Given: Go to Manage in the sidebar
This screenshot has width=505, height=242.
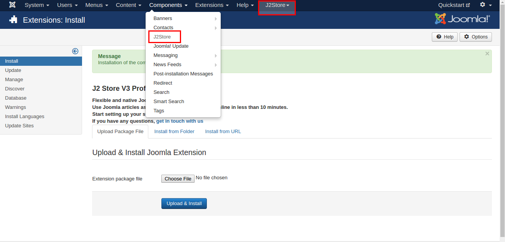Looking at the screenshot, I should (41, 80).
